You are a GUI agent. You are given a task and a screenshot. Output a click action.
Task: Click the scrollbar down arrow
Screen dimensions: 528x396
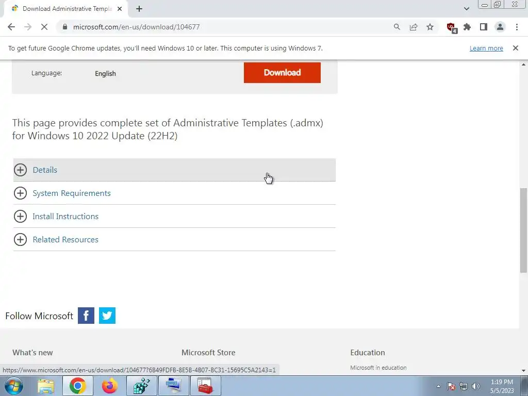pos(523,370)
